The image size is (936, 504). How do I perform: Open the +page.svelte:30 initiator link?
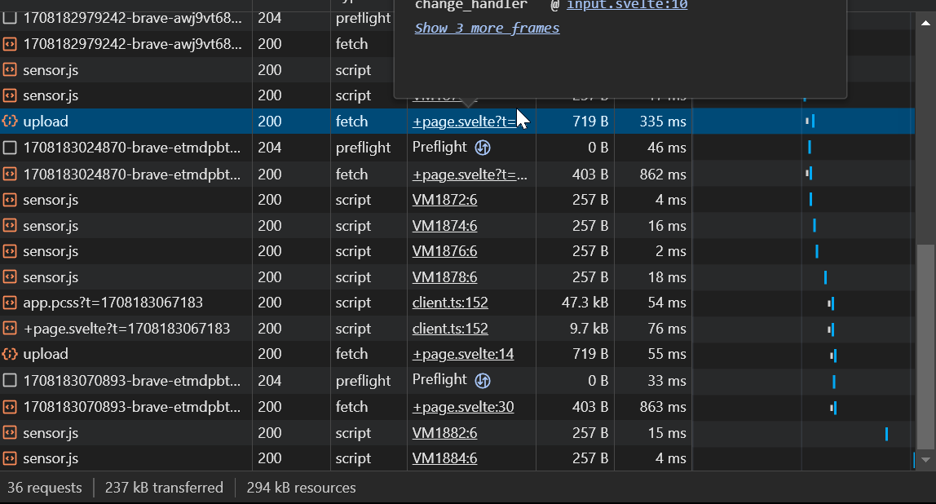(x=462, y=406)
